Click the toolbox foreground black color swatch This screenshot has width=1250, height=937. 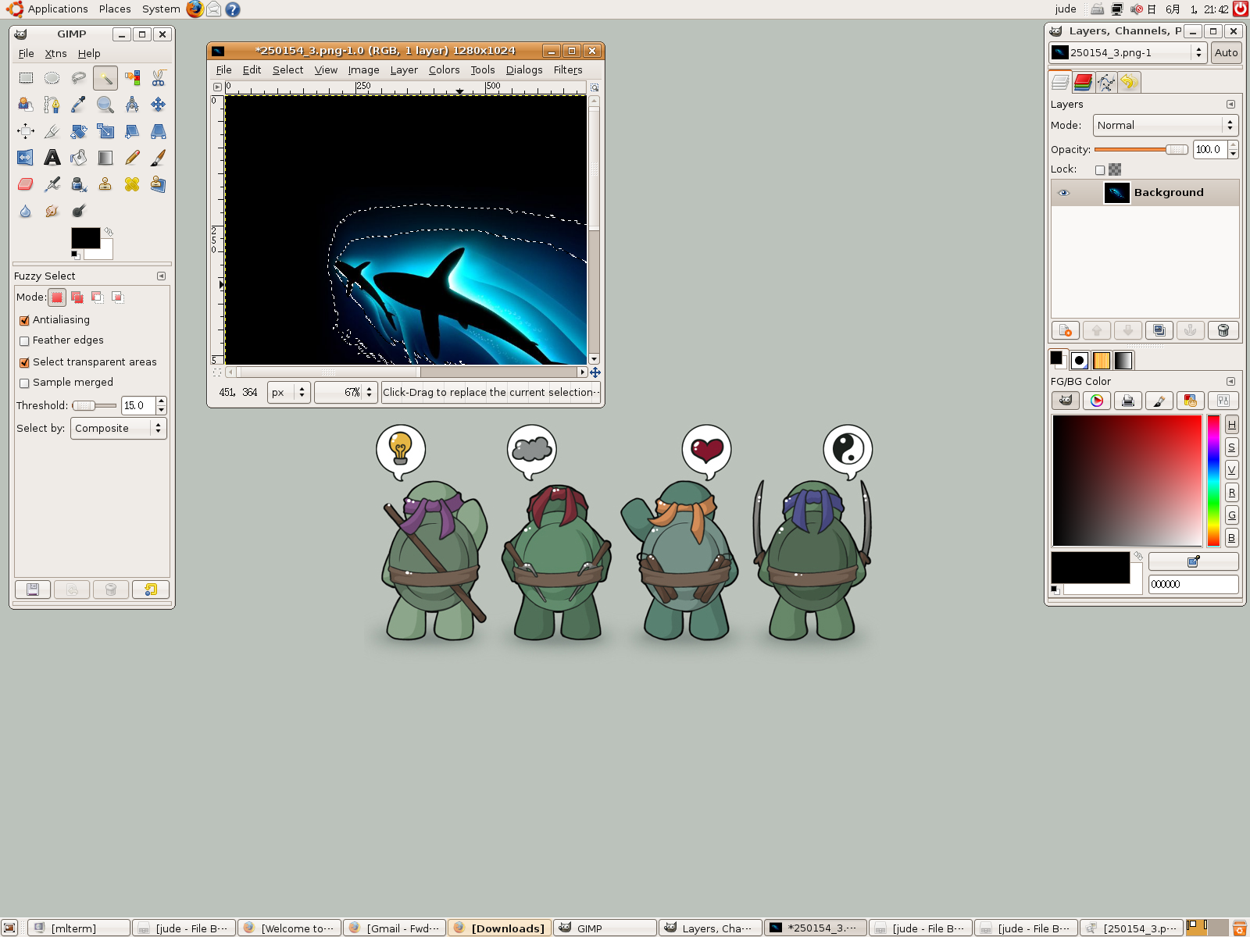[85, 238]
